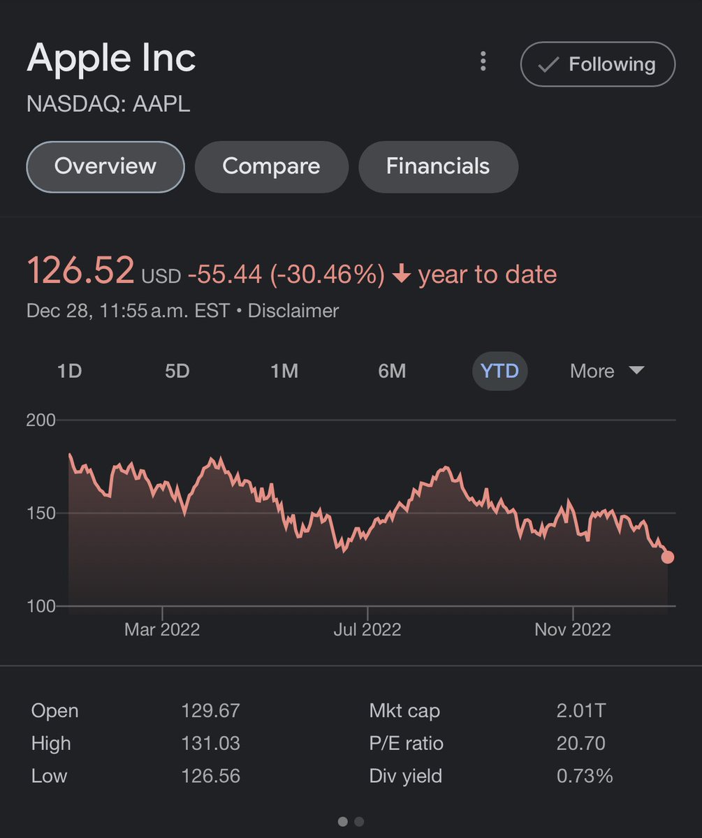Click the 126.52 price text
Viewport: 702px width, 838px height.
(80, 271)
